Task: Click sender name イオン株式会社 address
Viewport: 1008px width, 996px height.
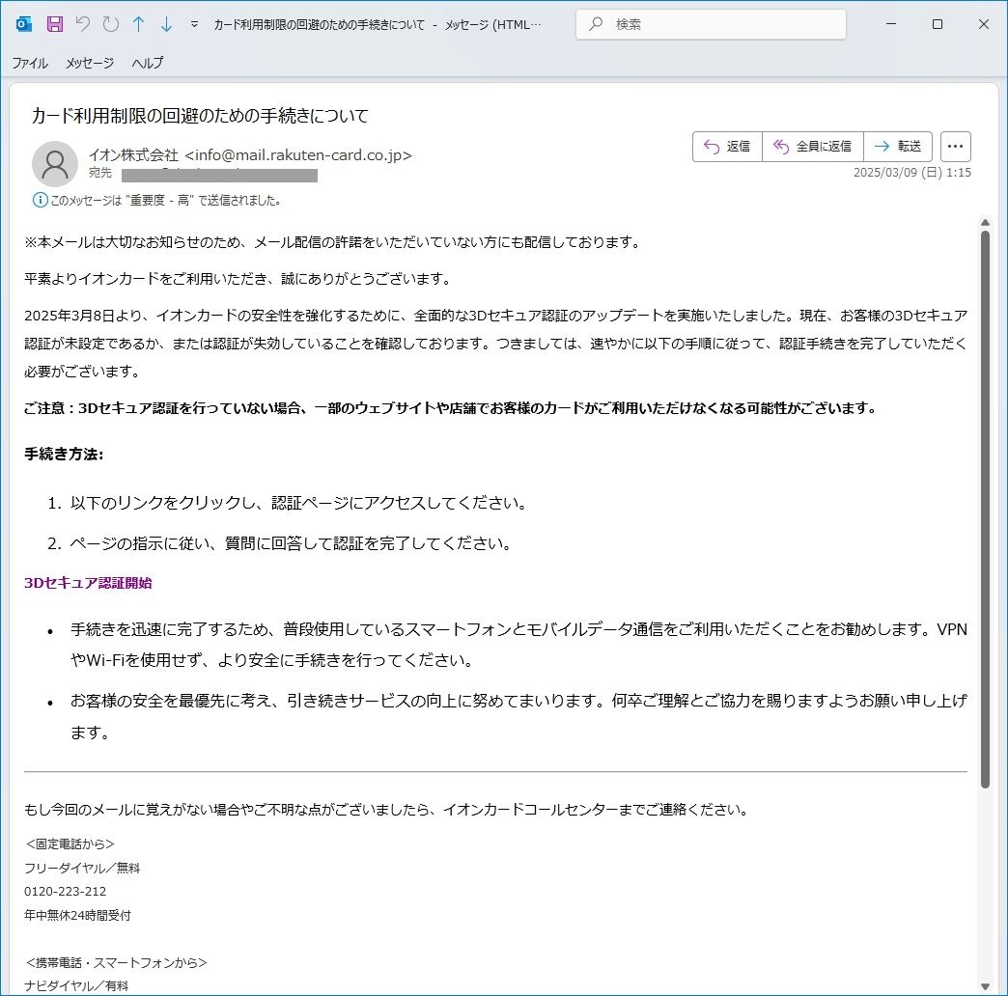Action: [250, 154]
